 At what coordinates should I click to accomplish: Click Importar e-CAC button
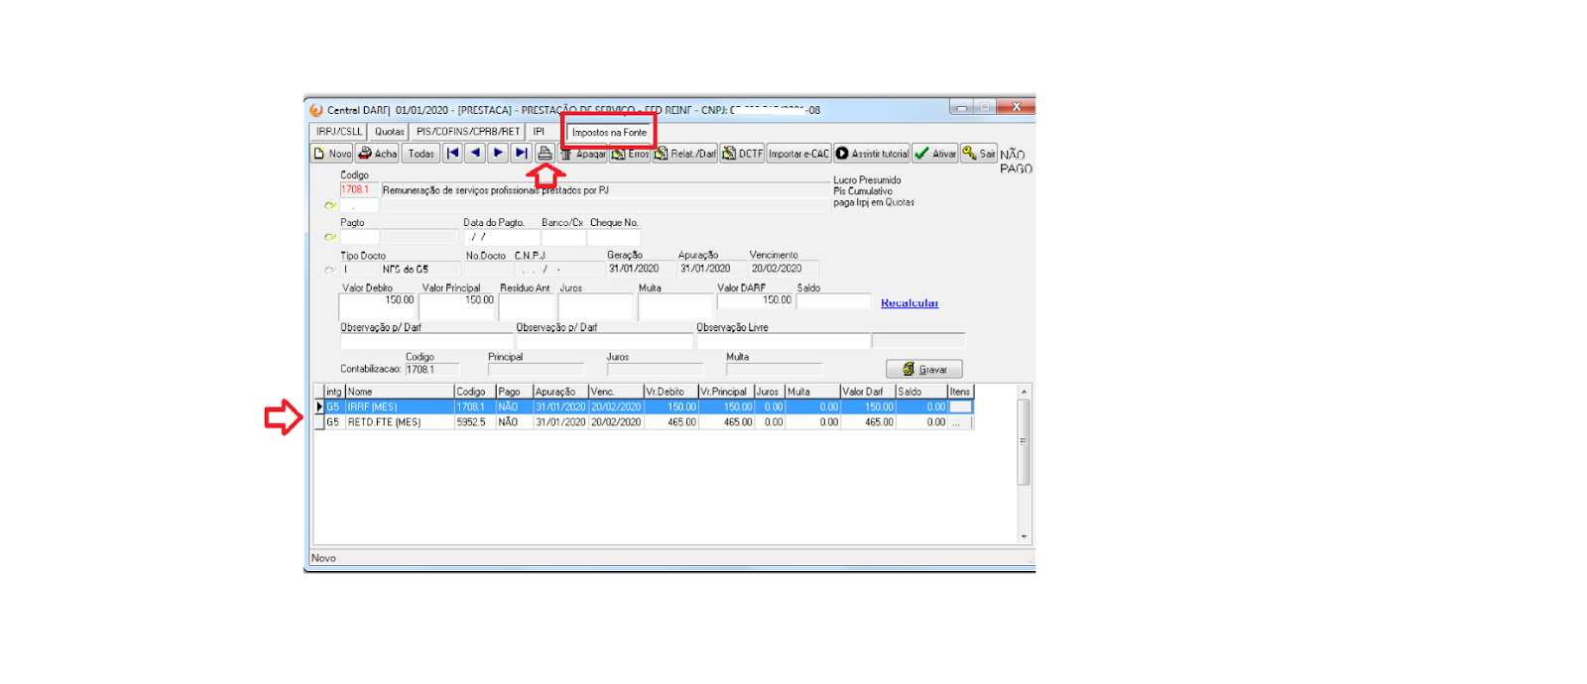pyautogui.click(x=798, y=154)
